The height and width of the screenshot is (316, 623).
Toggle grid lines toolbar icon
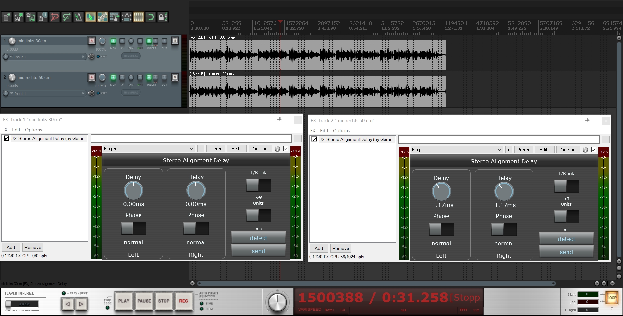point(139,17)
